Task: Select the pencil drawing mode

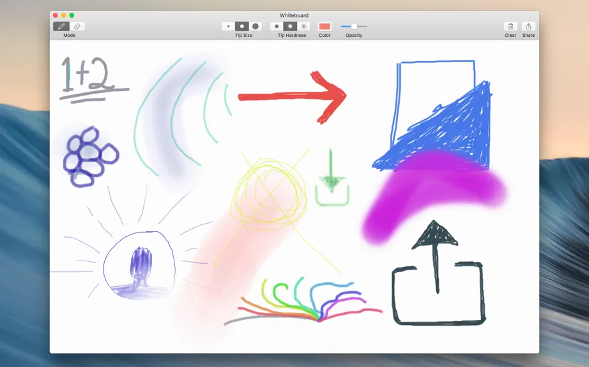Action: pos(61,26)
